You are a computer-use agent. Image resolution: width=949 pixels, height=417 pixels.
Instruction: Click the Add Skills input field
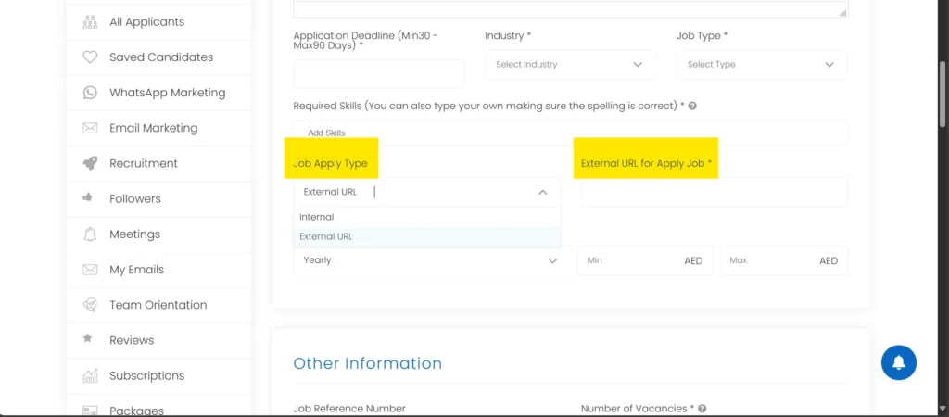(x=571, y=133)
